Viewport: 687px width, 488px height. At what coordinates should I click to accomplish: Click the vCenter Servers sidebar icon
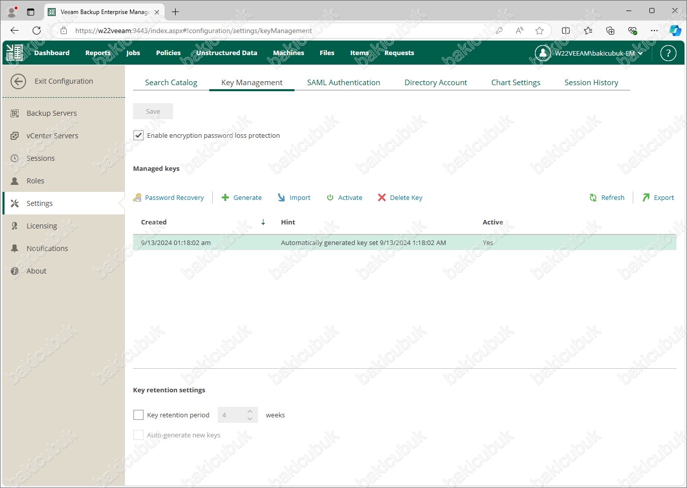[15, 136]
